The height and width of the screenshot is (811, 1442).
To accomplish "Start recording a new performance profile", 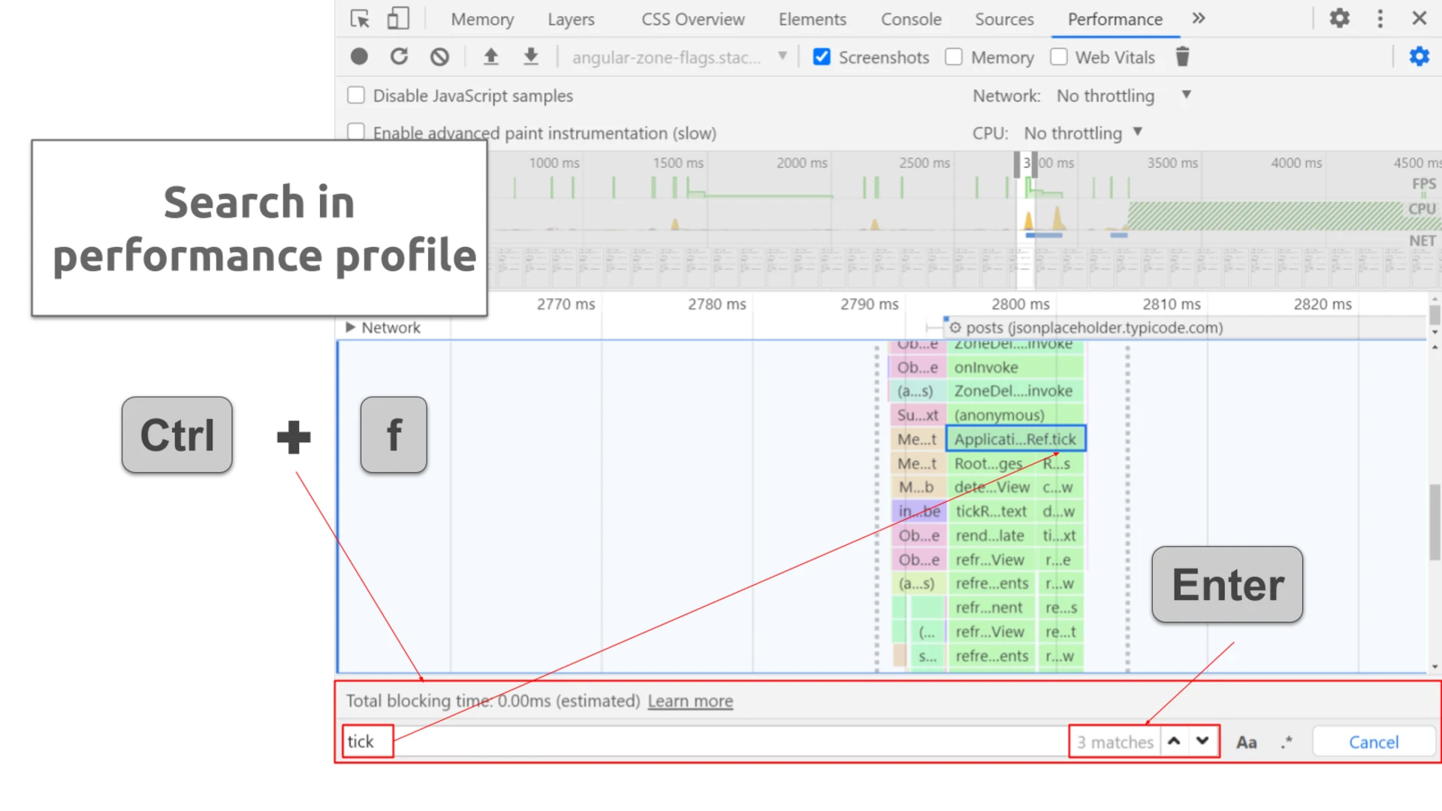I will 359,56.
